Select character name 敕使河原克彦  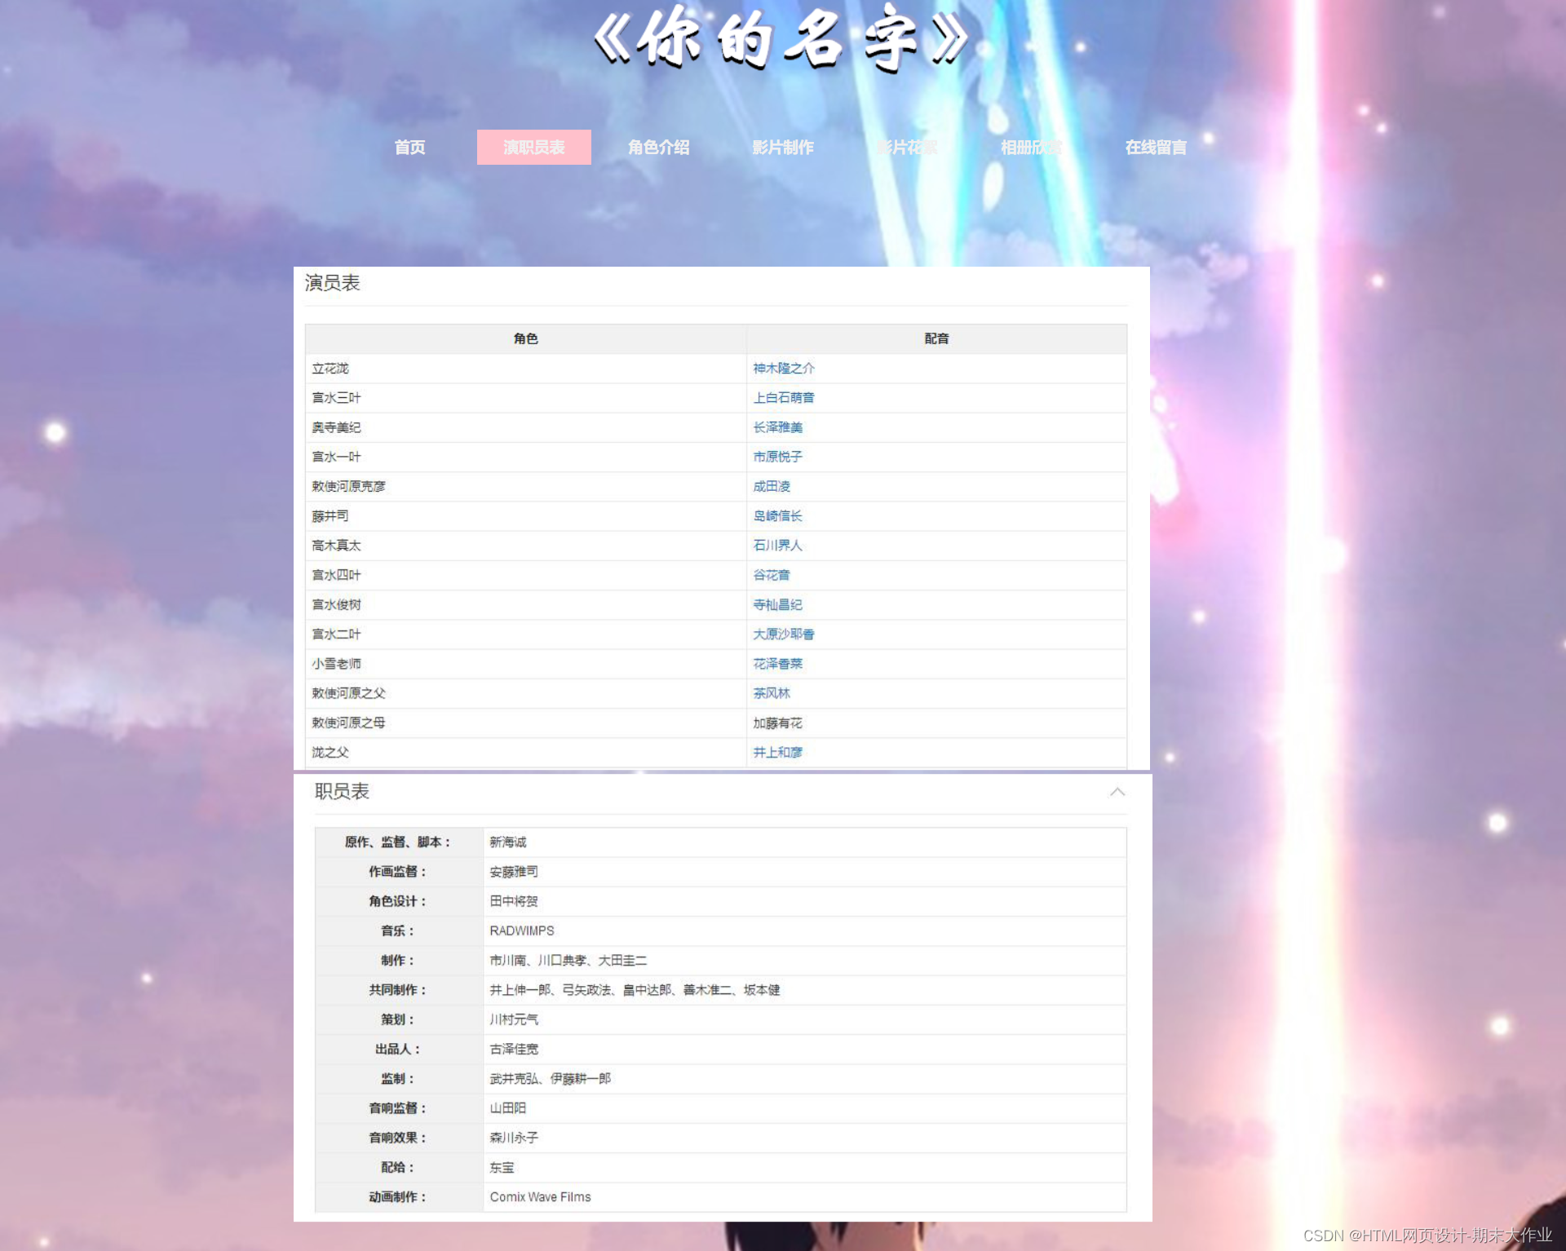(348, 486)
